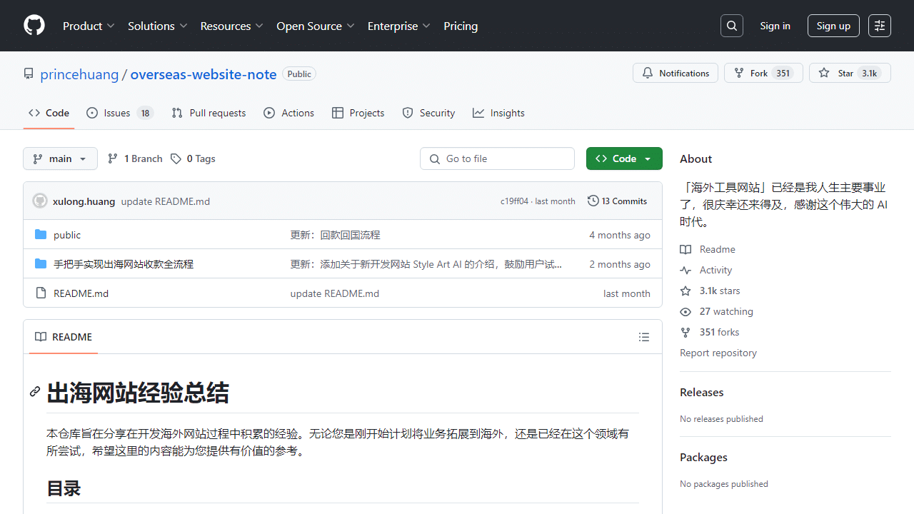Expand the Open Source menu
The image size is (914, 514).
(316, 26)
